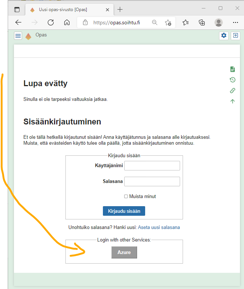Click the text 'Sinulla ei ole tarpeeksi valtuuksia jatkaa.'
The image size is (244, 289).
65,99
